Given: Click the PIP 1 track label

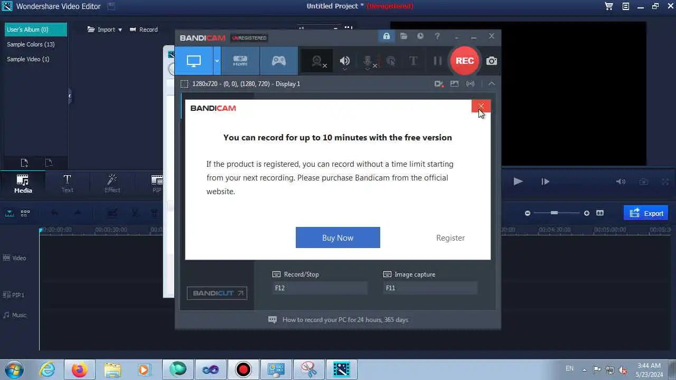Looking at the screenshot, I should pos(14,295).
